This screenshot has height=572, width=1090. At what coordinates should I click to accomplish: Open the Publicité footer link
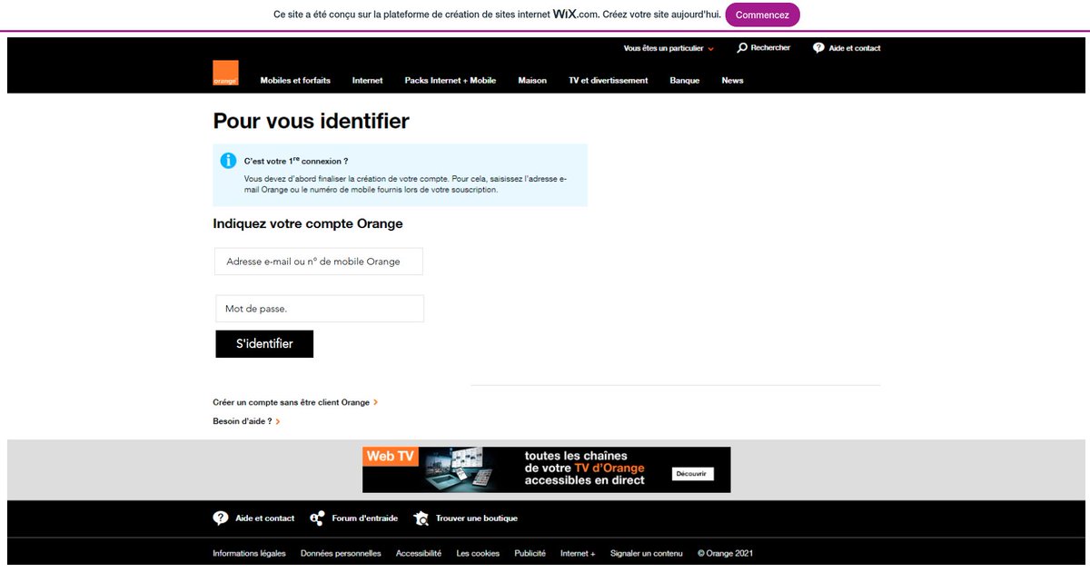pos(530,553)
